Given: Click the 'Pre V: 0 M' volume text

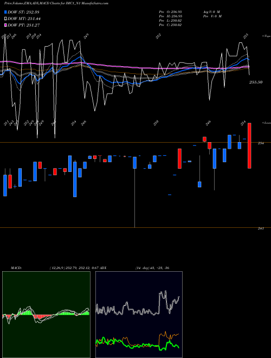Looking at the screenshot, I should [x=212, y=16].
